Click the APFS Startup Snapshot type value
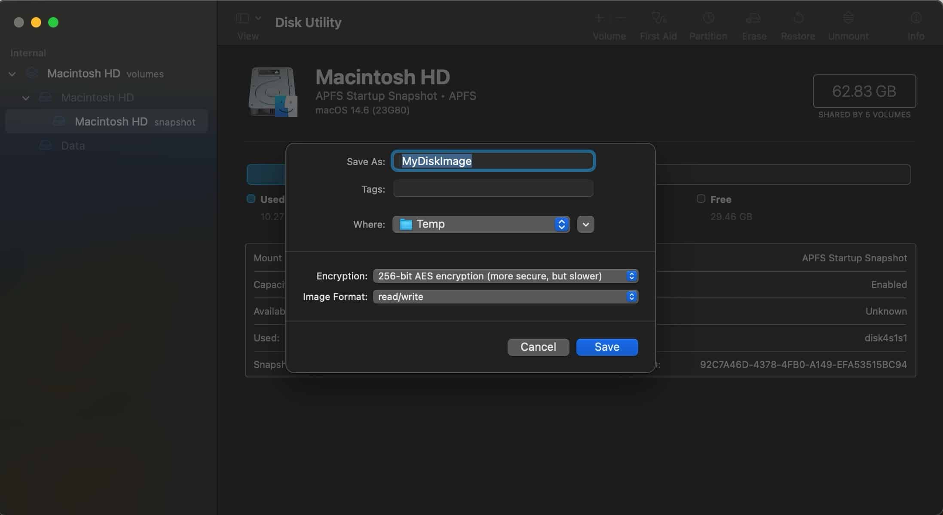The image size is (943, 515). click(854, 258)
